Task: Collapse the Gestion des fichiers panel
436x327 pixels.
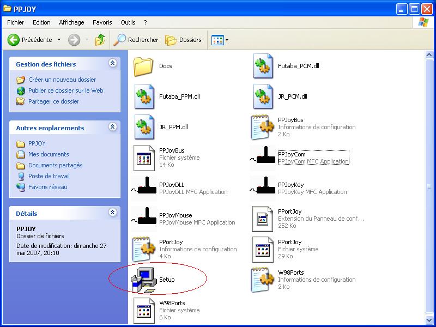Action: pyautogui.click(x=112, y=63)
